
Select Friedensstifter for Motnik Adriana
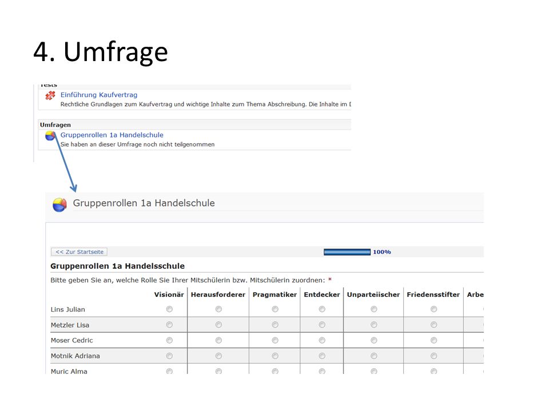(x=434, y=356)
